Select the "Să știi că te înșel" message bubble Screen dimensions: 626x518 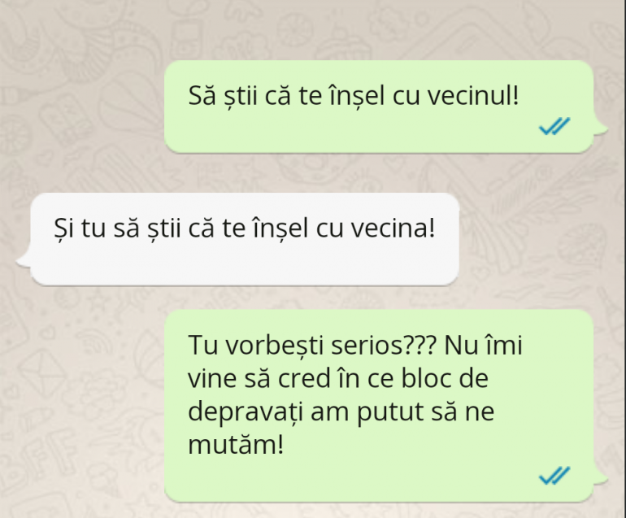pyautogui.click(x=379, y=107)
